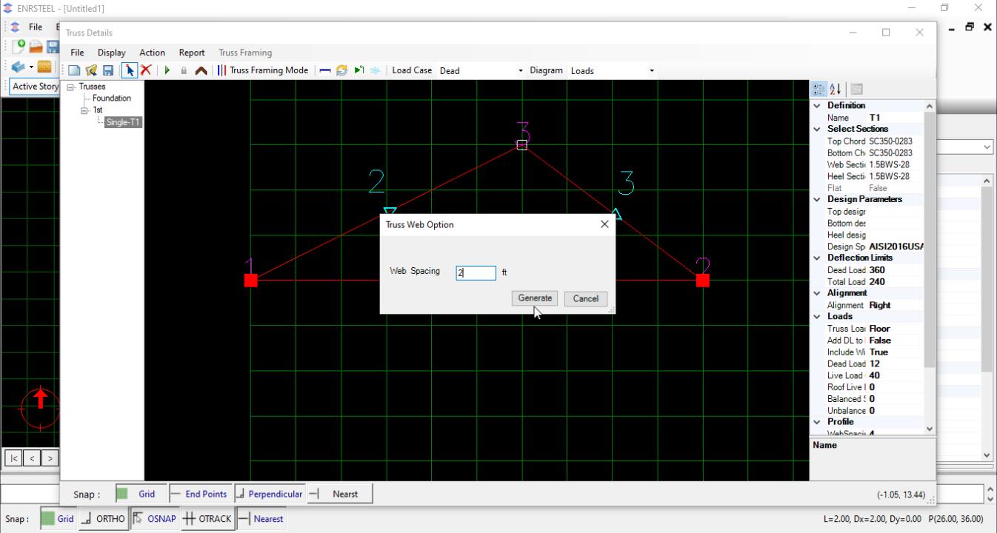Click the brown roof truss shape icon

coord(201,70)
